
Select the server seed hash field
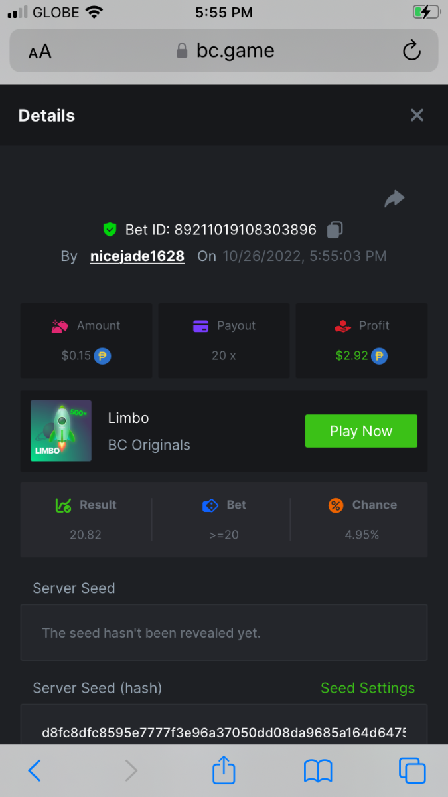point(224,733)
